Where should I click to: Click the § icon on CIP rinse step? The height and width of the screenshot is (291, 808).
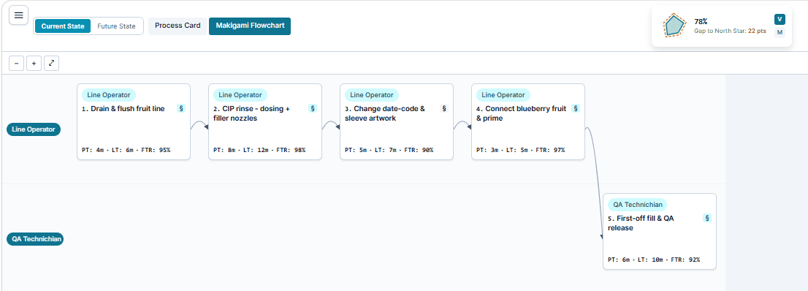tap(312, 108)
